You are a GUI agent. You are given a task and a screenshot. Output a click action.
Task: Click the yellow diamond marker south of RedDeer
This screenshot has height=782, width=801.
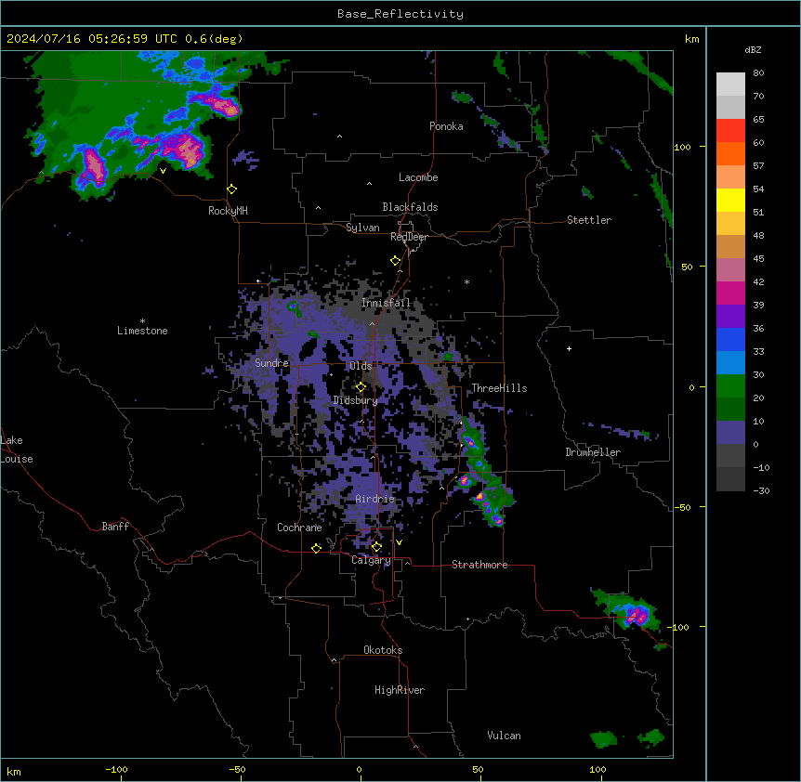click(395, 261)
